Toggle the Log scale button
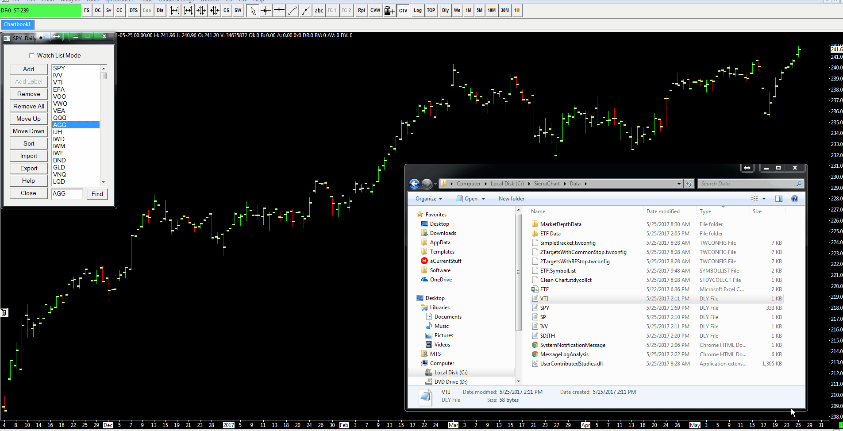This screenshot has width=843, height=431. tap(417, 11)
